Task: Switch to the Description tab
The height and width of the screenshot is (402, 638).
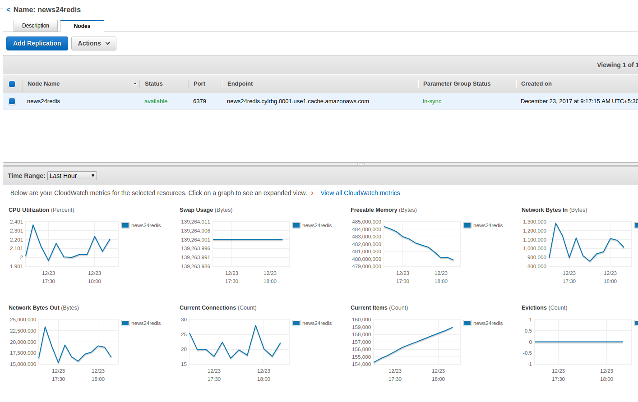Action: (x=35, y=26)
